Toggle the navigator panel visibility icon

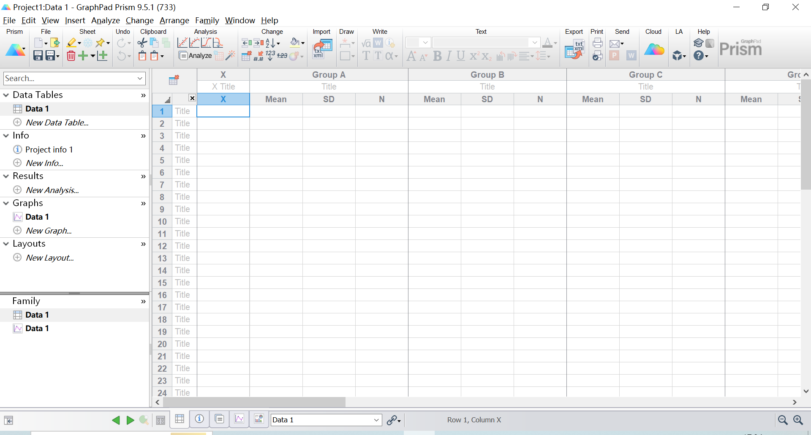click(8, 420)
